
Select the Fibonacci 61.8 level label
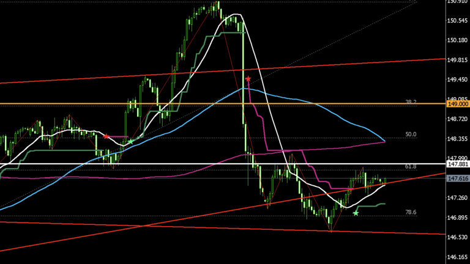[411, 166]
